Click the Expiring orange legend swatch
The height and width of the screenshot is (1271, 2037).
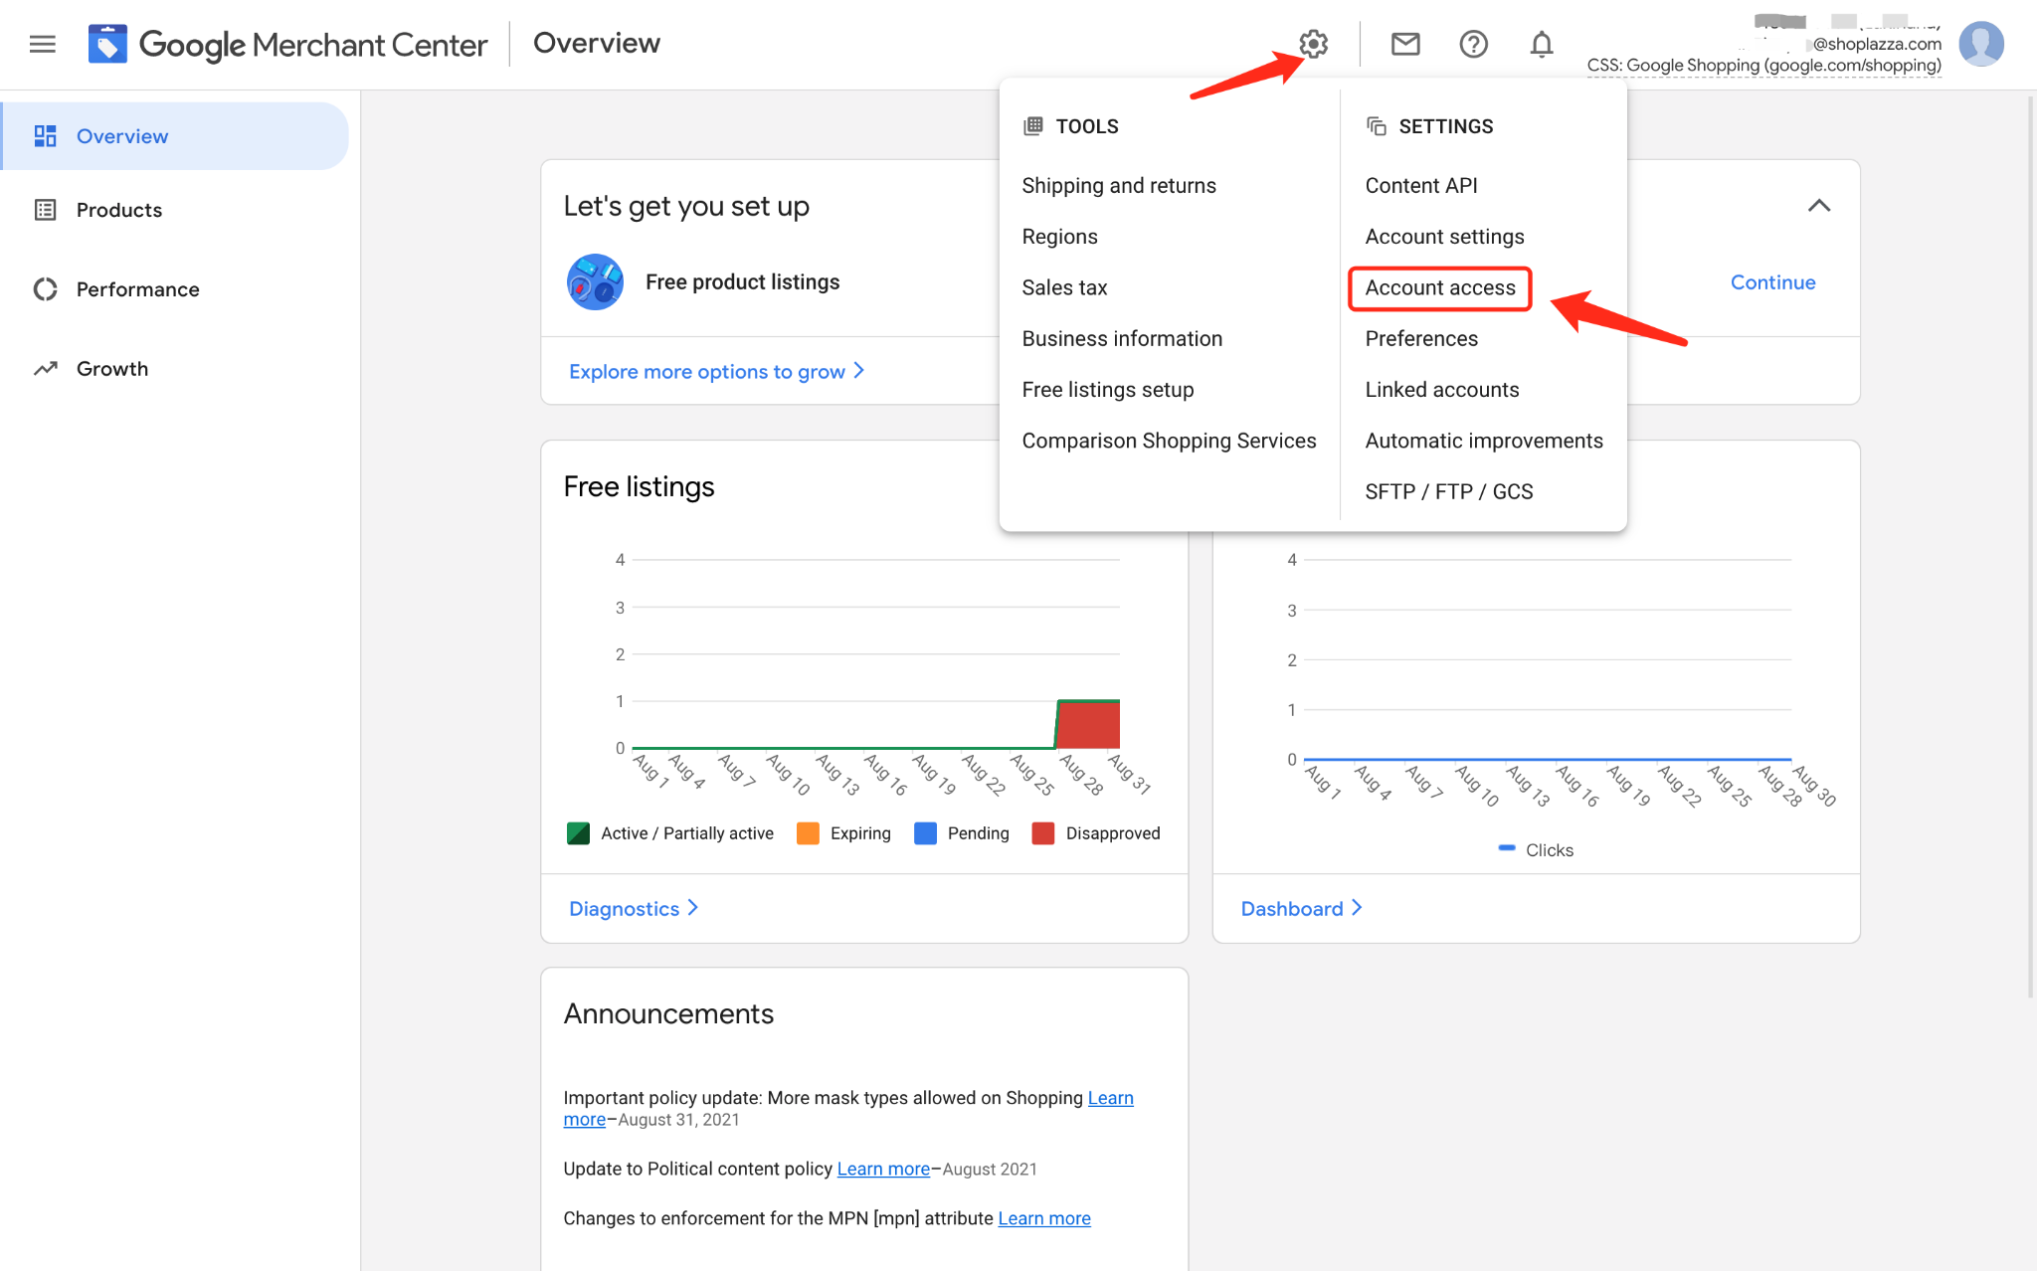pos(808,833)
